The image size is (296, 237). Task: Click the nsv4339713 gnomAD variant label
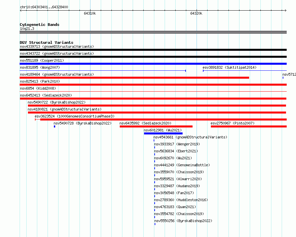(x=57, y=46)
